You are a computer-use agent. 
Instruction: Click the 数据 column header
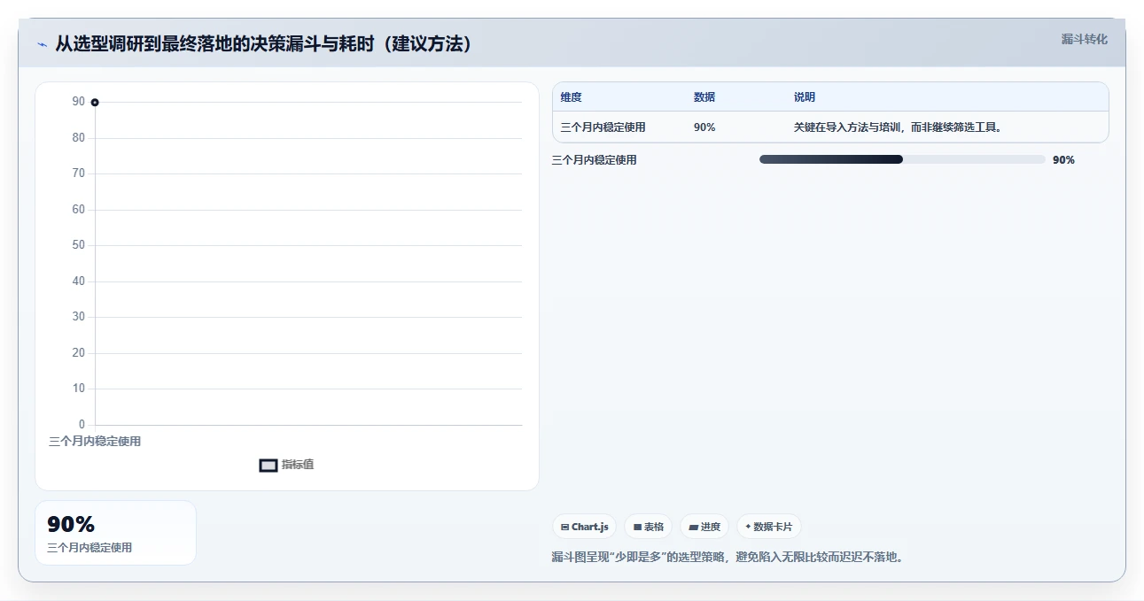click(x=704, y=97)
